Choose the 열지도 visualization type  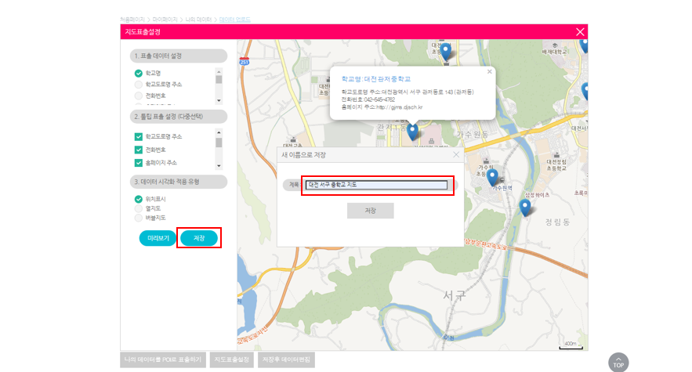(x=139, y=208)
